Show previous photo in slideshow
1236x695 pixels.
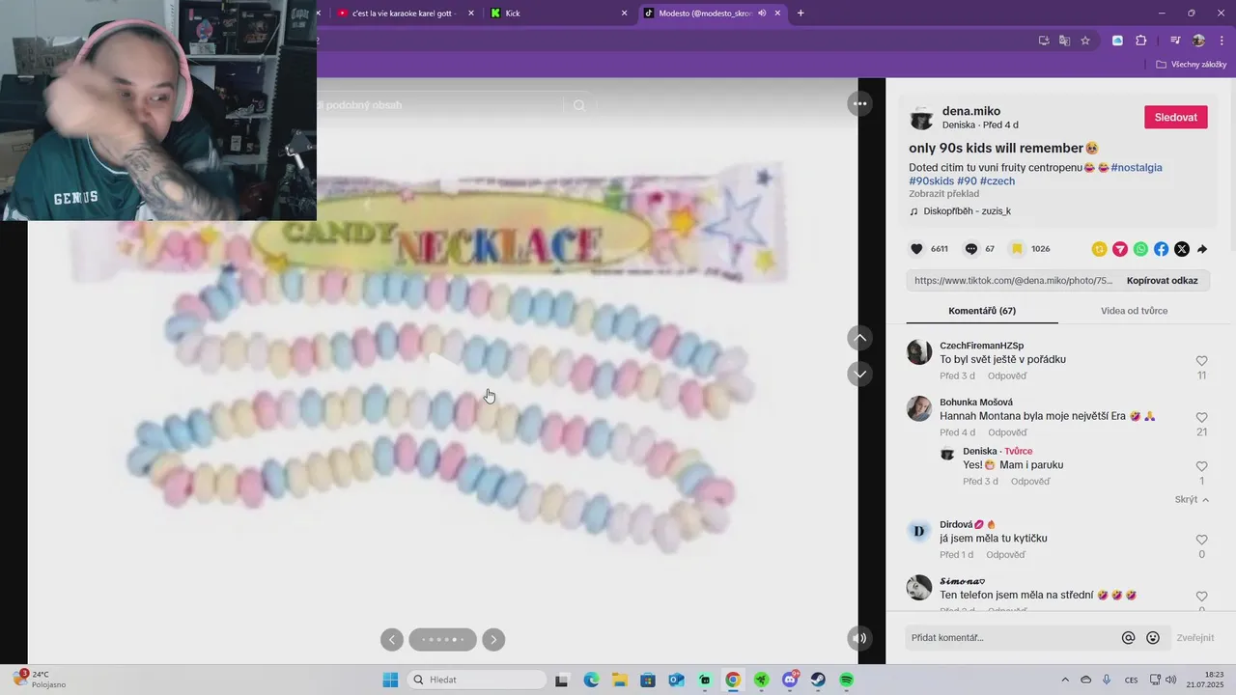(391, 639)
